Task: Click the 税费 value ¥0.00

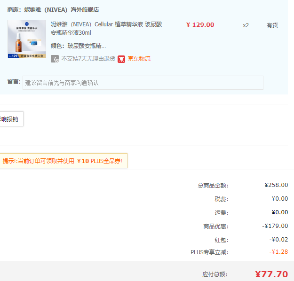Action: click(280, 199)
